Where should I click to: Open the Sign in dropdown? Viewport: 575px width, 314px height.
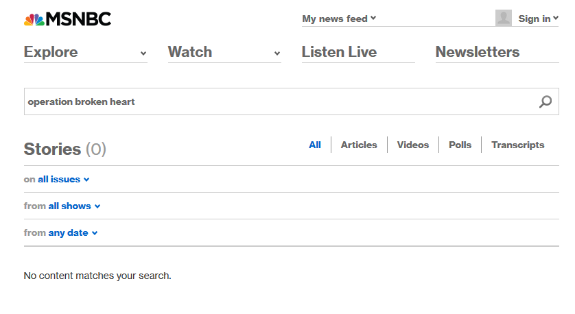[x=538, y=19]
